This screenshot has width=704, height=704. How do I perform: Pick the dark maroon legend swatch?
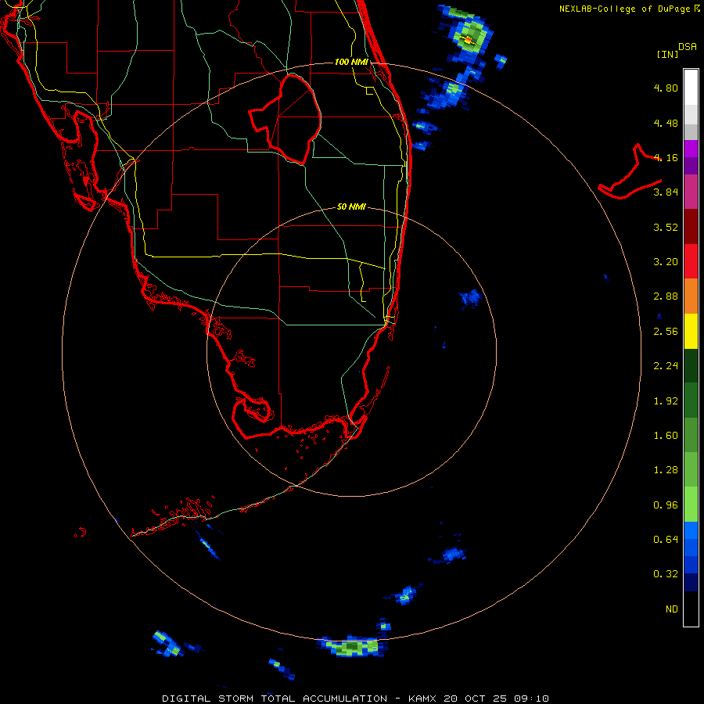tap(691, 227)
